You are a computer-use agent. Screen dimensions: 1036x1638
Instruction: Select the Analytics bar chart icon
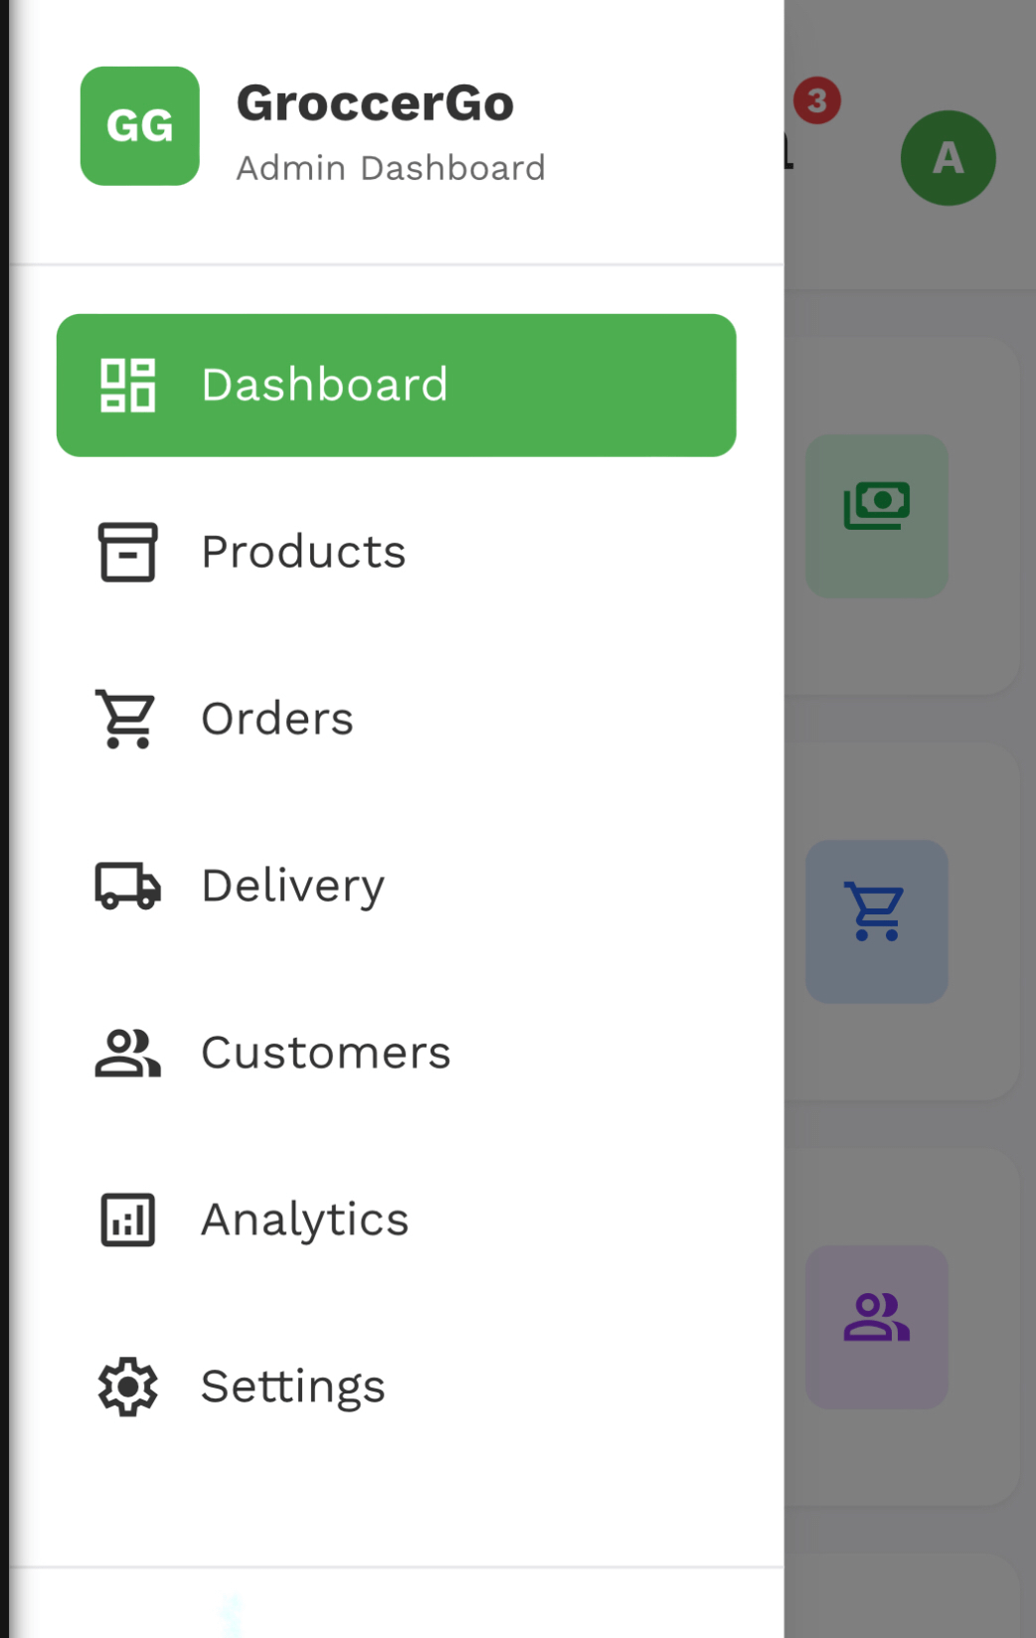pyautogui.click(x=127, y=1220)
